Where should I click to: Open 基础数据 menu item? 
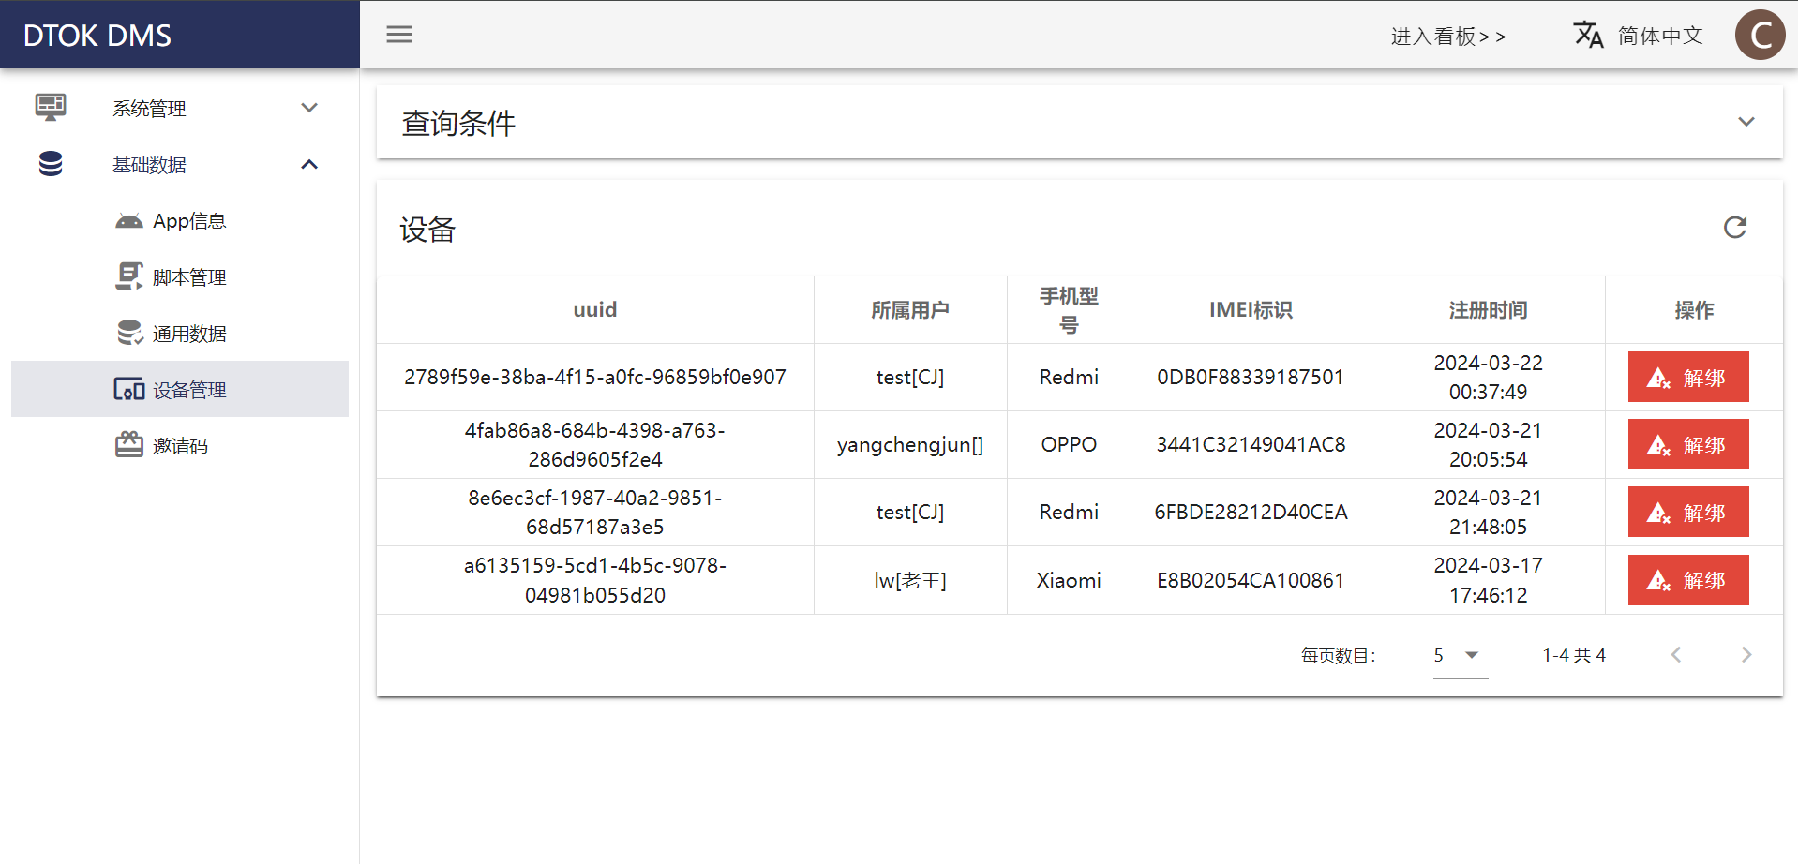coord(180,164)
